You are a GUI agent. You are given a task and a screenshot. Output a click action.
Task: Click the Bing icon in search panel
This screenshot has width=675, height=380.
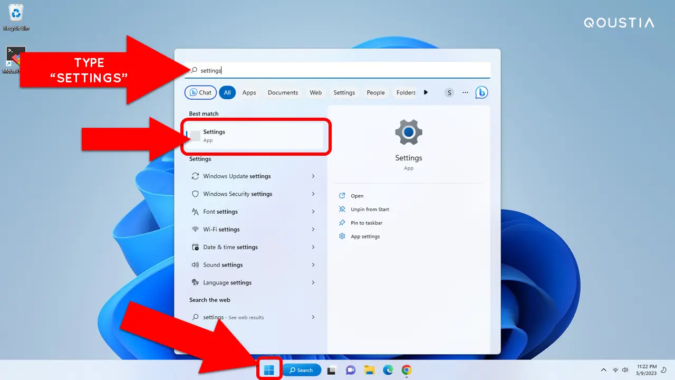(481, 92)
